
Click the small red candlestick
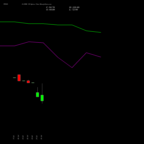(x=28, y=82)
